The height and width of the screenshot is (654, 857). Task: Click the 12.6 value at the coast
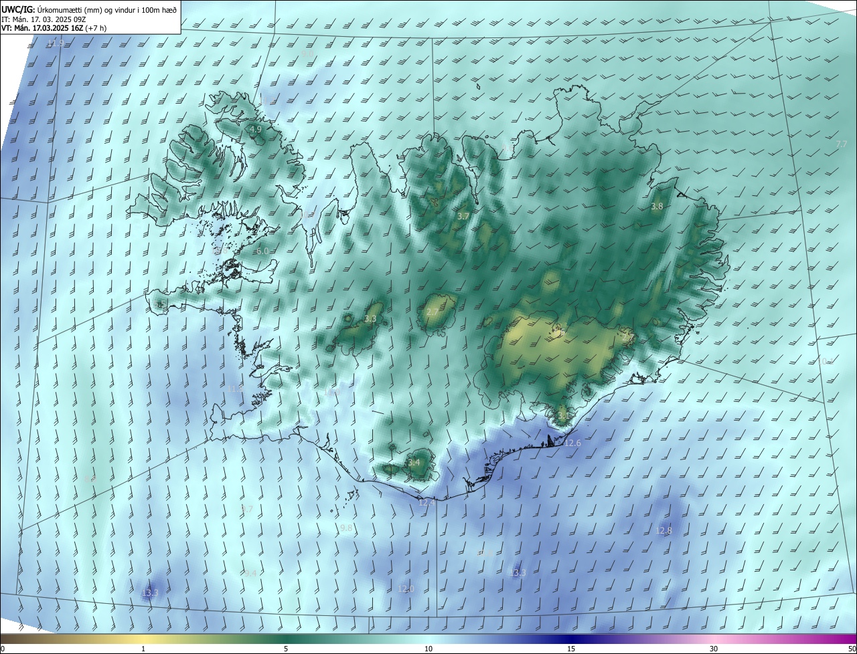pyautogui.click(x=573, y=443)
